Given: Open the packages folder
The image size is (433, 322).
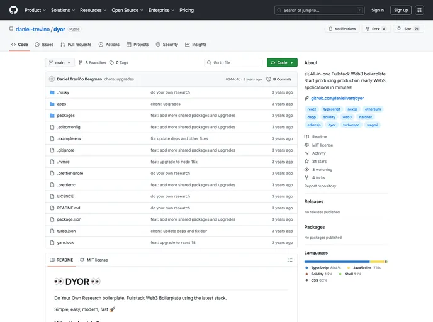Looking at the screenshot, I should click(65, 116).
